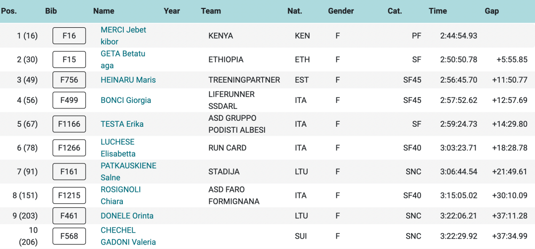
Task: Click DONELE Orinta name link
Action: click(127, 215)
